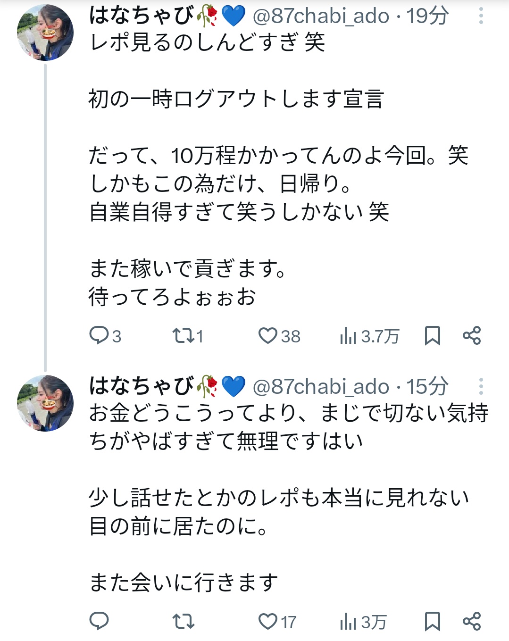This screenshot has width=509, height=641.
Task: Open はなちゃび display name on second tweet
Action: (x=142, y=386)
